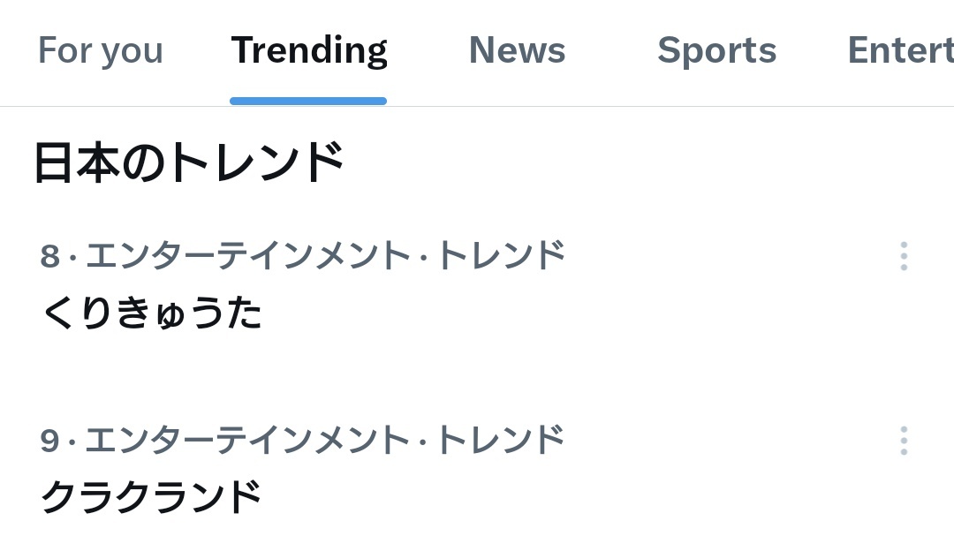Open the くりきゅうた trending topic

point(152,313)
